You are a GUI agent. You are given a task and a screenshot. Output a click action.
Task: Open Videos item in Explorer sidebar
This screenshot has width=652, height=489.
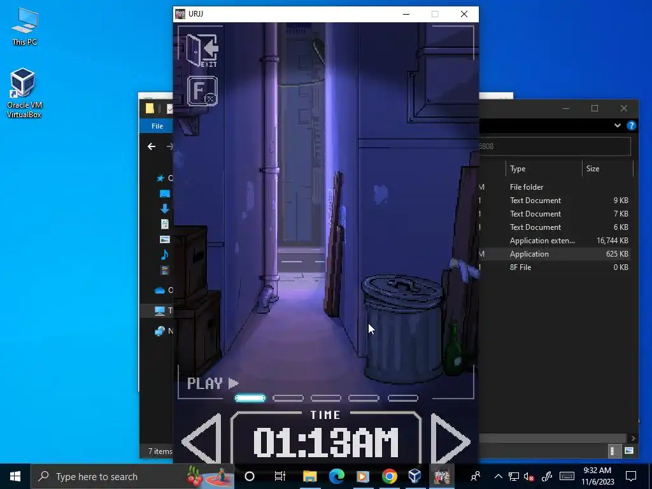point(165,270)
